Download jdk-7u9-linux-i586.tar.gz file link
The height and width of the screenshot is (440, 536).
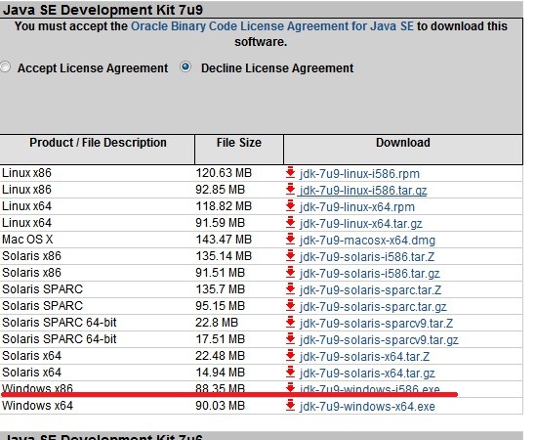click(363, 191)
